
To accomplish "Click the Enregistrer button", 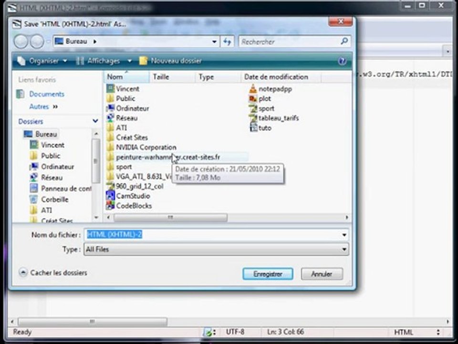I will pyautogui.click(x=268, y=274).
